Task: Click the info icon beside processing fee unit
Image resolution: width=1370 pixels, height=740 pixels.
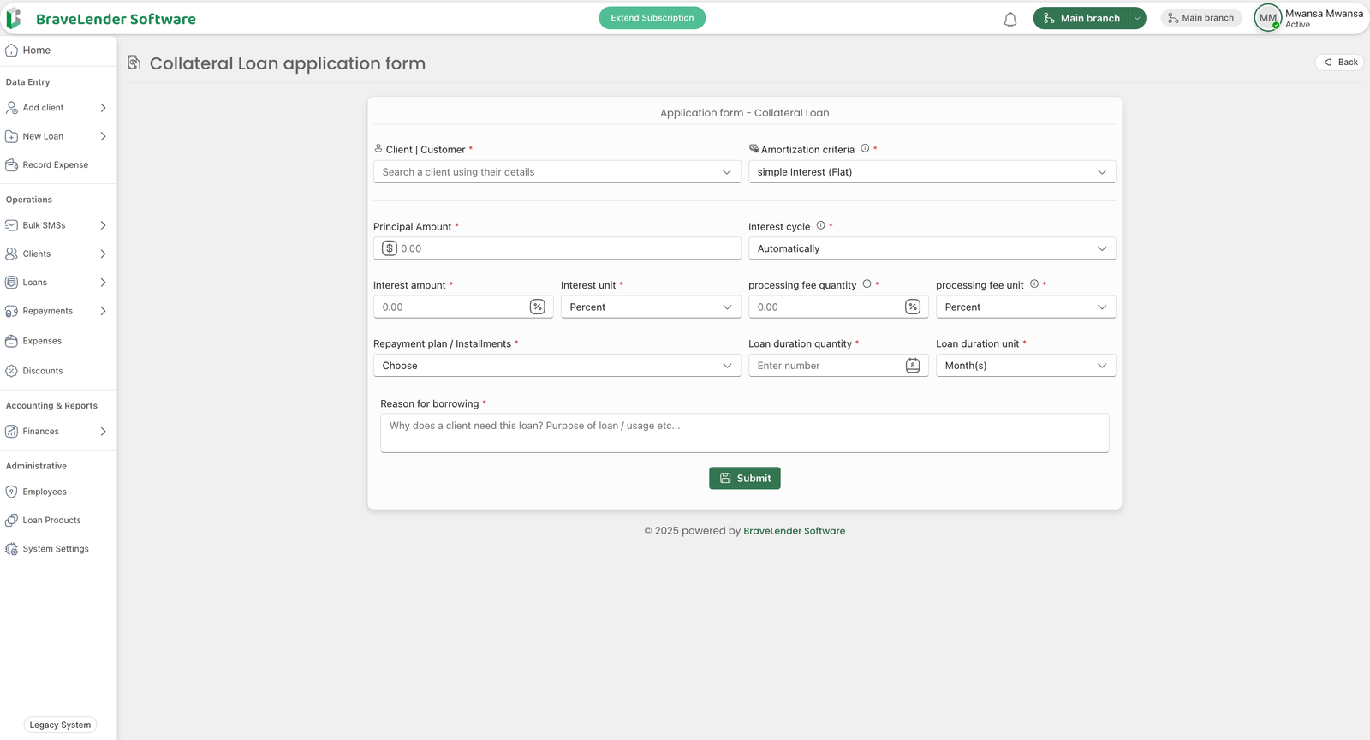Action: pos(1034,284)
